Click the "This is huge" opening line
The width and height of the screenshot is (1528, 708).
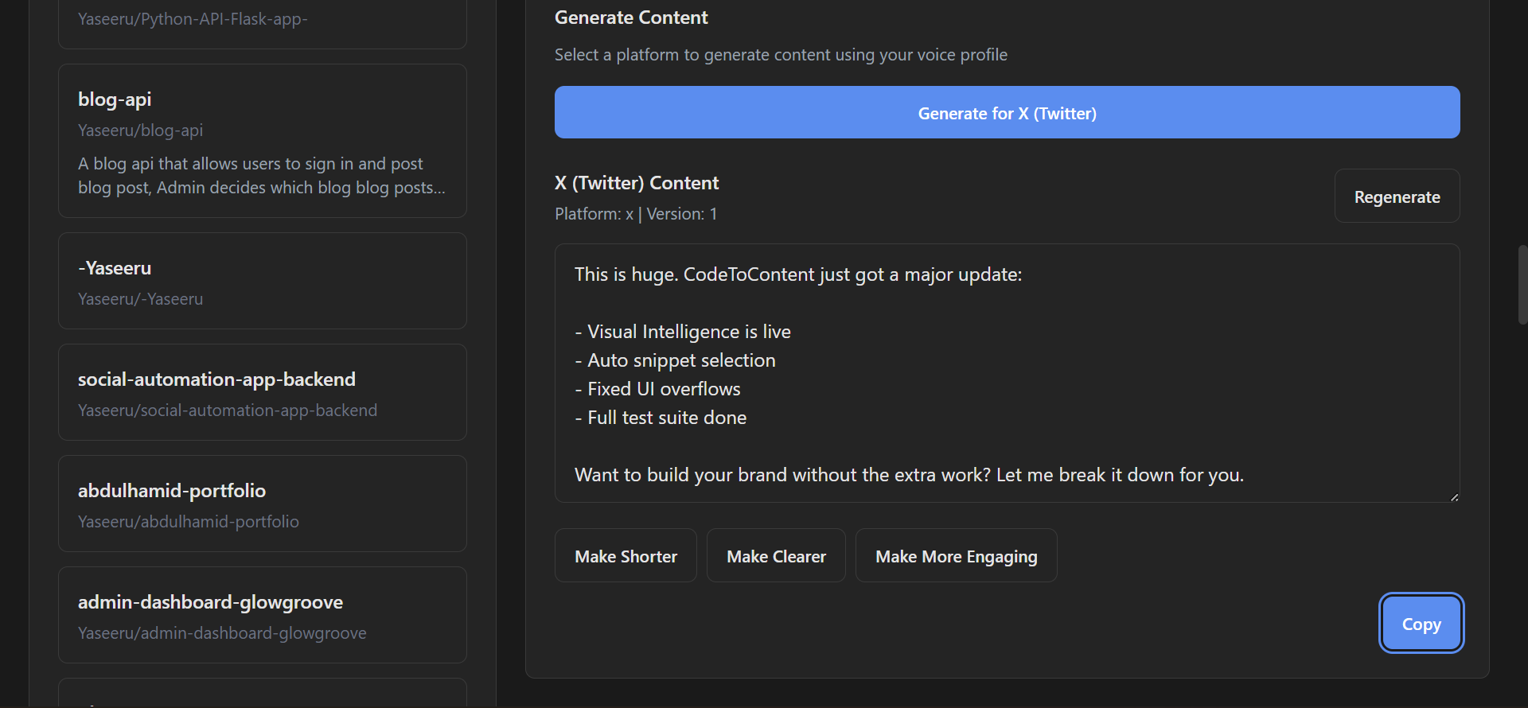pos(797,274)
